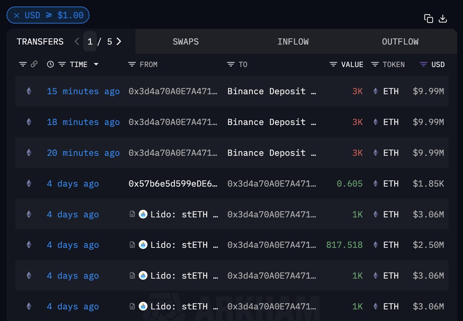Open the filter icon in the first header column

click(x=23, y=64)
